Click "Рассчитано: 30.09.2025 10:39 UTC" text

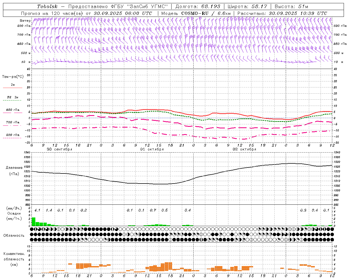(282, 13)
